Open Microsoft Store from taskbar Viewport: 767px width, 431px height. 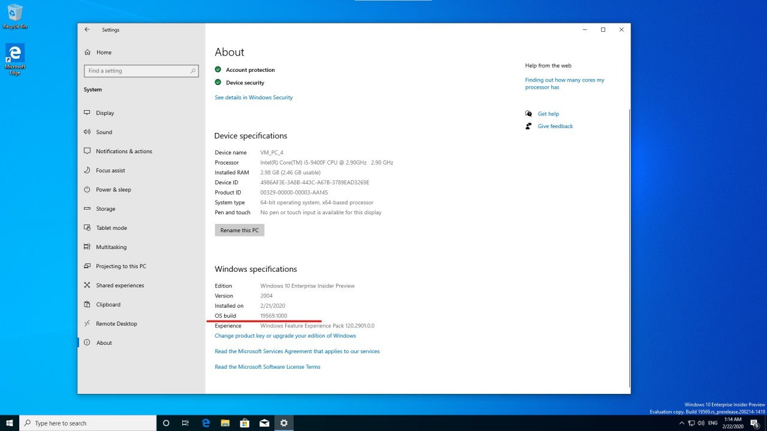tap(244, 423)
